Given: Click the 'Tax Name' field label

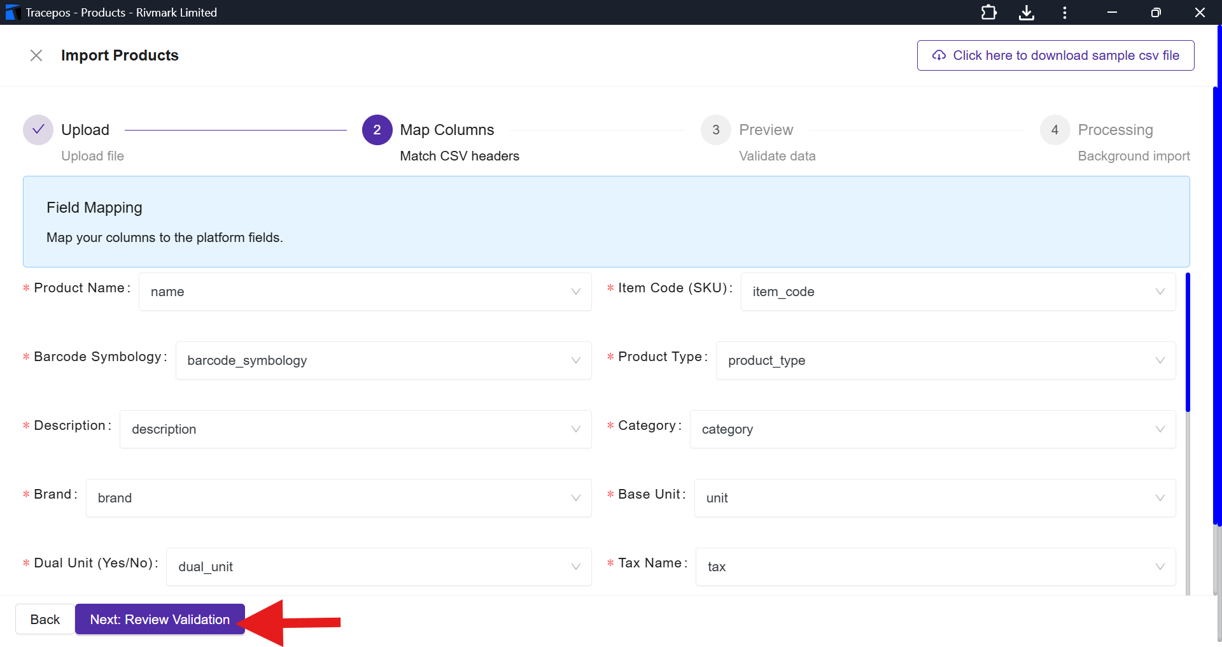Looking at the screenshot, I should (650, 563).
